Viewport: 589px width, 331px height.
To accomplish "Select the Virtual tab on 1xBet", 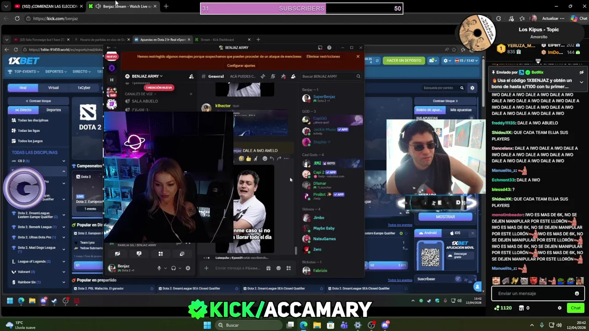I will (53, 87).
